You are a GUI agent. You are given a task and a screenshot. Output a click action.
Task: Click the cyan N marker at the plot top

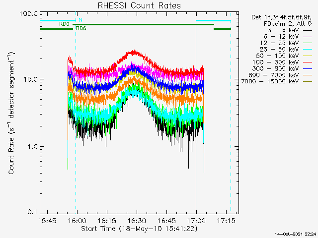(80, 20)
